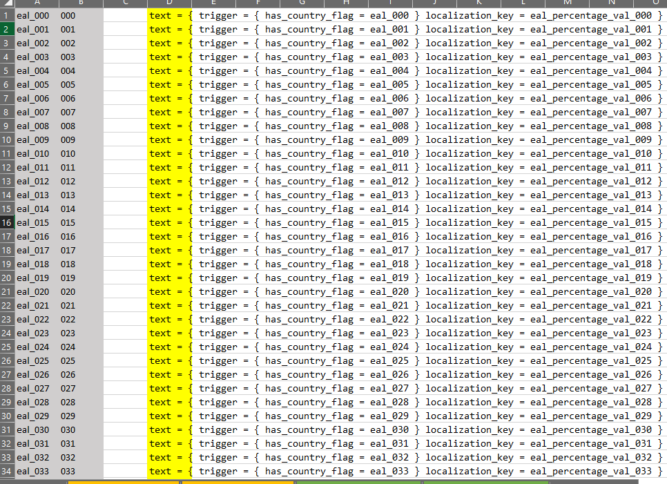Click column B cell showing 029
Viewport: 667px width, 484px height.
click(x=81, y=416)
